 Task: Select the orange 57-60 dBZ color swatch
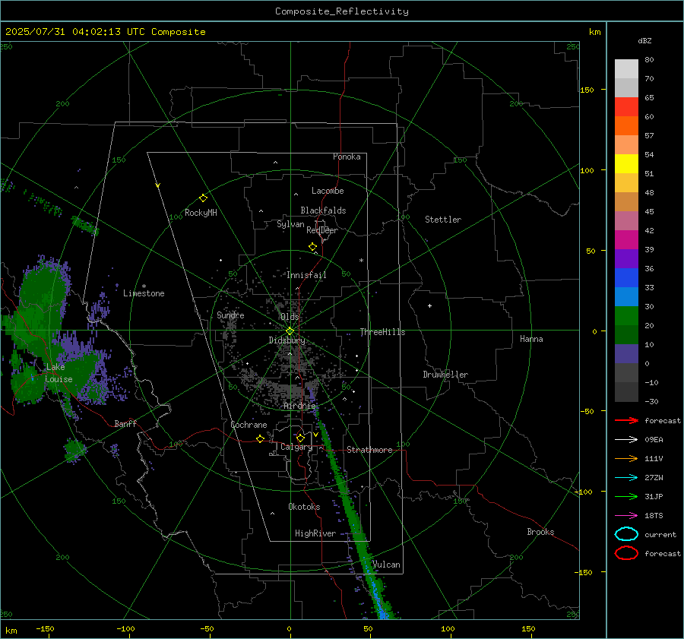[x=626, y=126]
